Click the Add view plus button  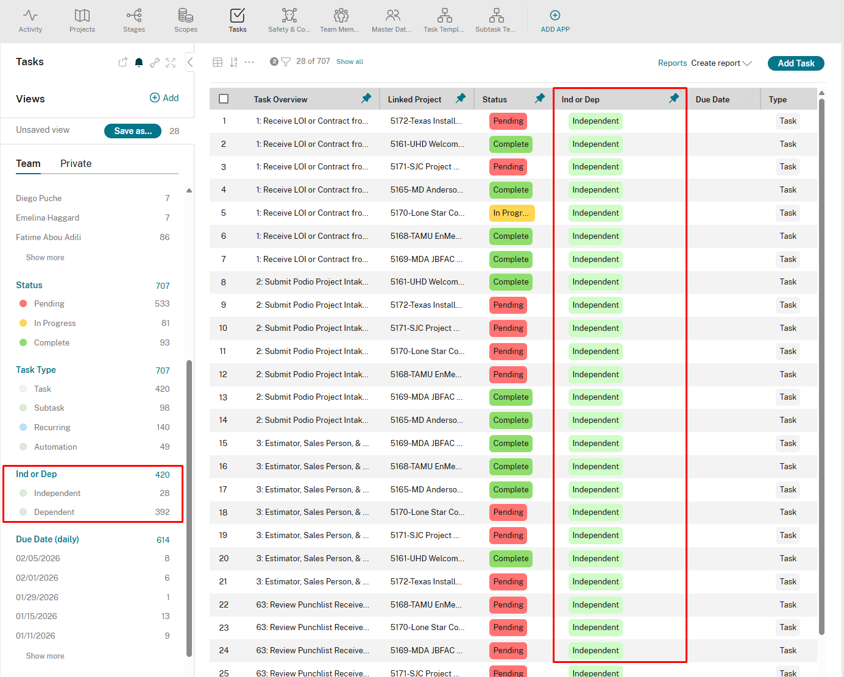coord(165,97)
